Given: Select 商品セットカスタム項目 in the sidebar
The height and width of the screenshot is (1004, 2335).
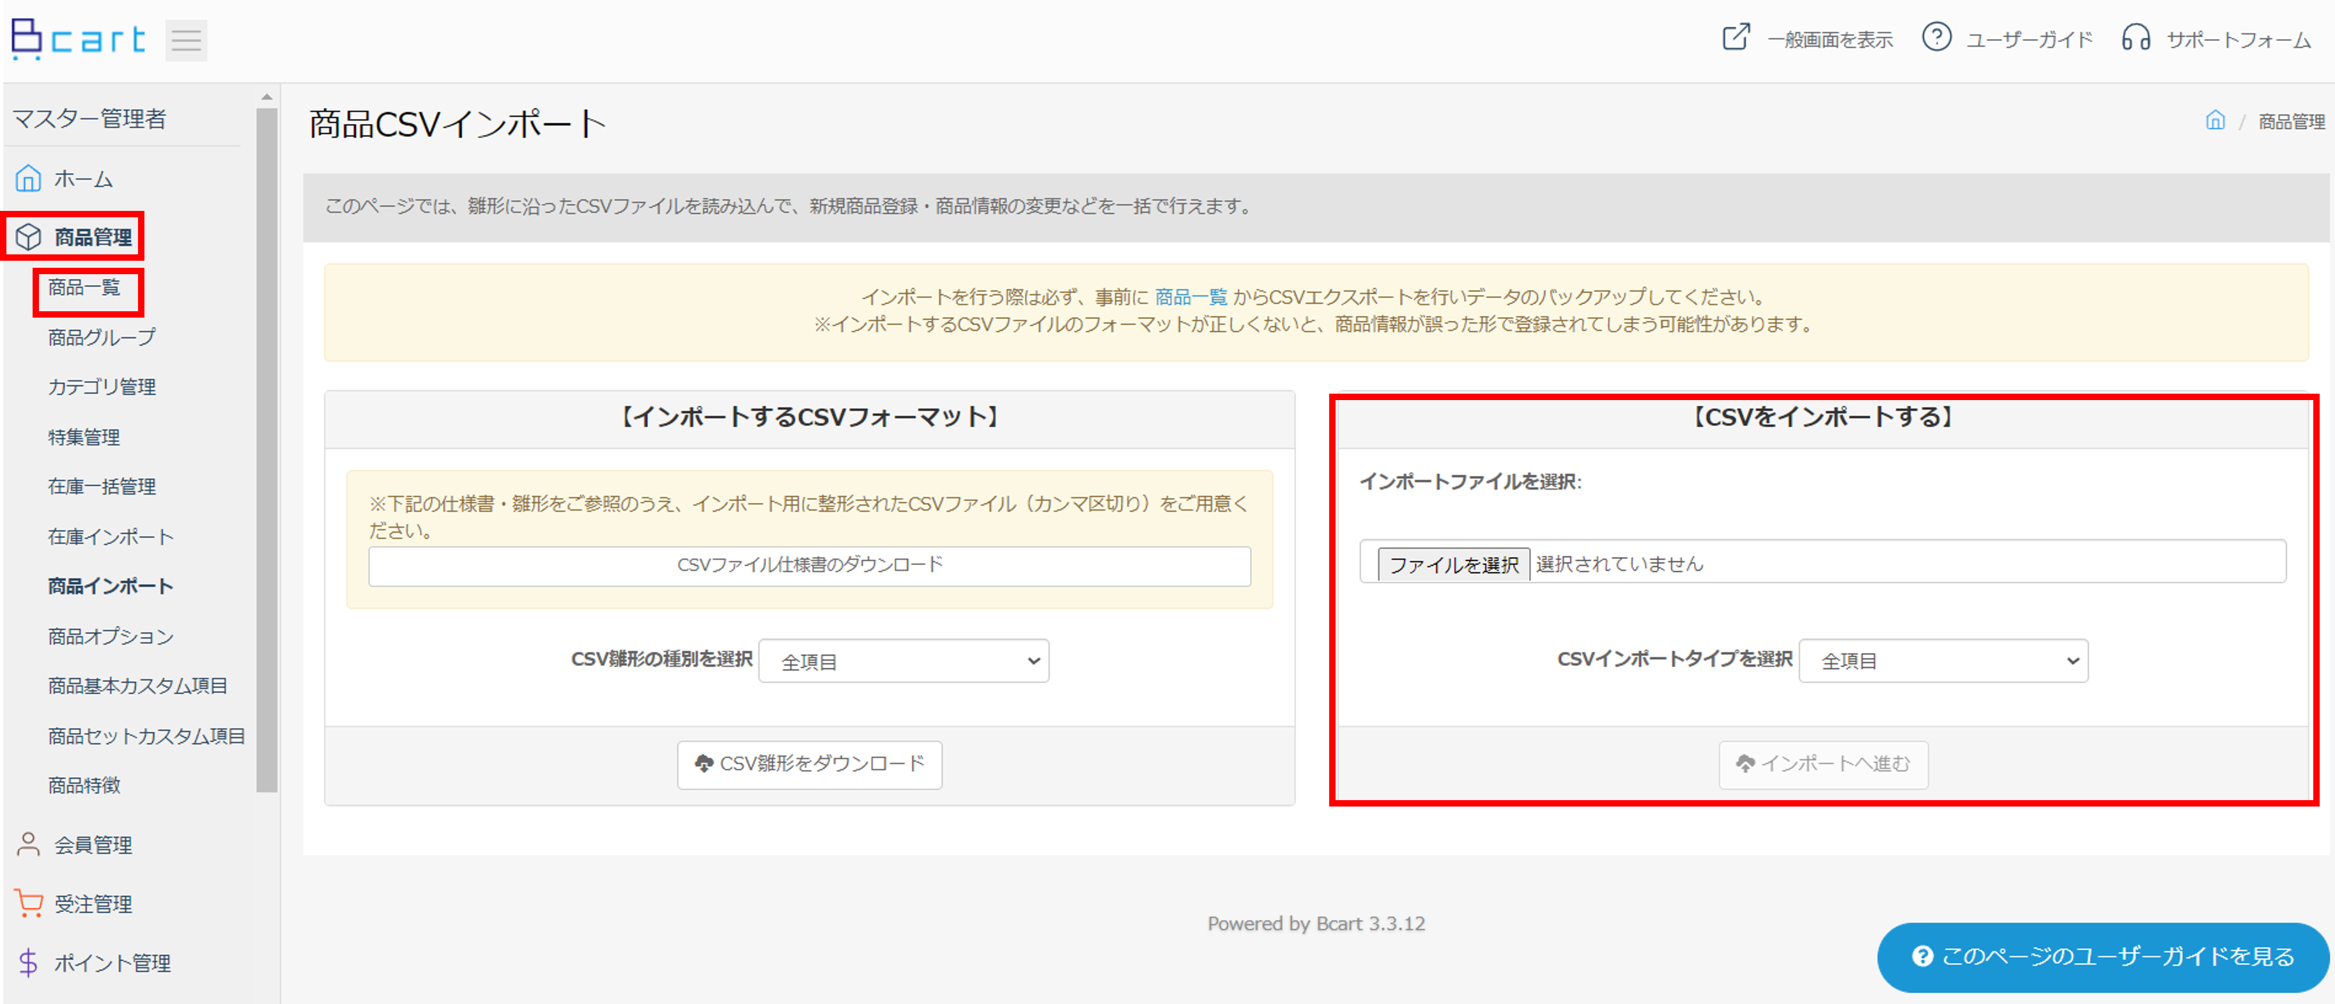Looking at the screenshot, I should (x=147, y=736).
